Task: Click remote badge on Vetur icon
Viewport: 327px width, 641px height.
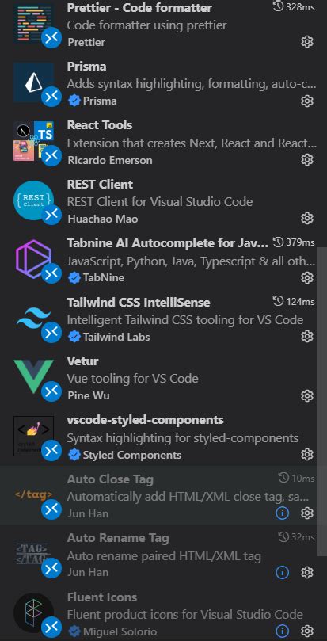Action: [x=51, y=392]
